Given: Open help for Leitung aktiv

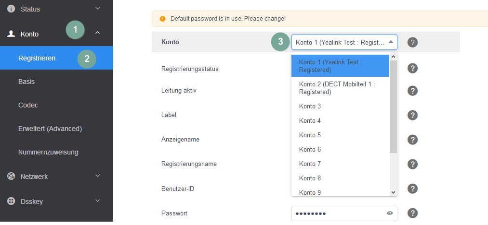Looking at the screenshot, I should 412,91.
